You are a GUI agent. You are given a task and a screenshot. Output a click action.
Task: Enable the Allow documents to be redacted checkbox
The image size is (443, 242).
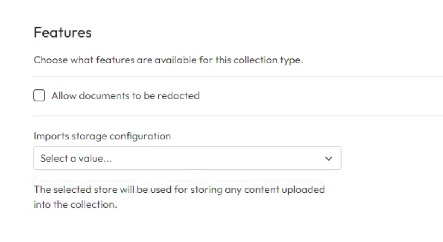(39, 96)
